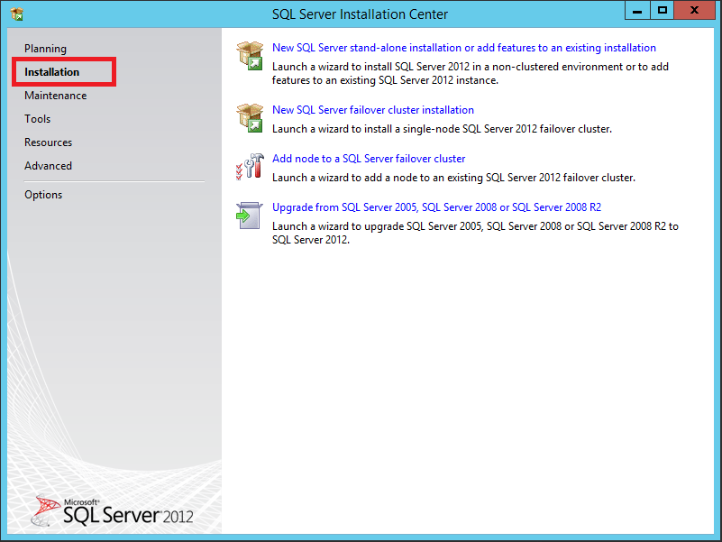
Task: Open the Planning section
Action: point(45,49)
